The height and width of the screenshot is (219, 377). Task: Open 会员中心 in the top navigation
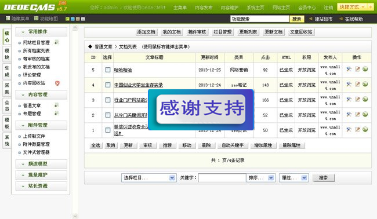307,8
